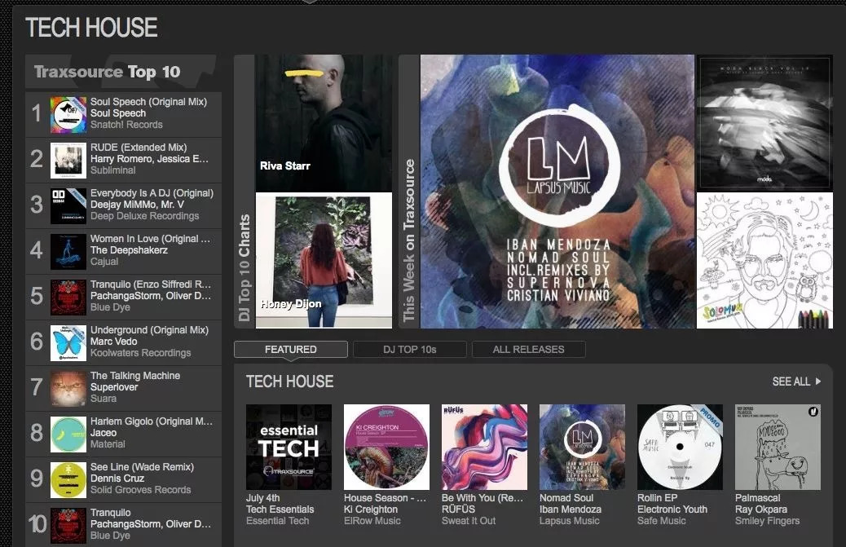
Task: Click the Lapsus Music label under Nomad Soul
Action: 570,521
